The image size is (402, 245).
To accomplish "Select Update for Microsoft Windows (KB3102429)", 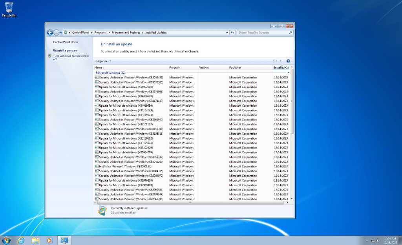I will (x=126, y=148).
